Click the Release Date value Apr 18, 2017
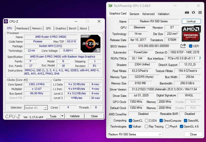206x142 pixels. point(138,40)
